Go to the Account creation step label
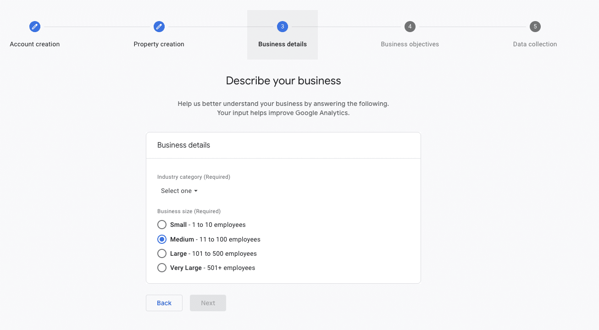599x330 pixels. [x=35, y=44]
